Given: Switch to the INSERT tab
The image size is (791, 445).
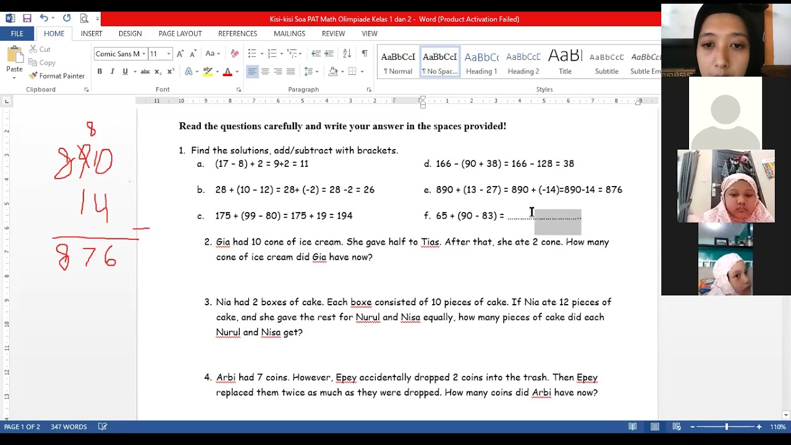Looking at the screenshot, I should [91, 33].
